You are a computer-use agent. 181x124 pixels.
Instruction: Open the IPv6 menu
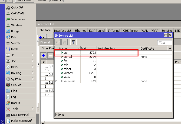[x=20, y=61]
